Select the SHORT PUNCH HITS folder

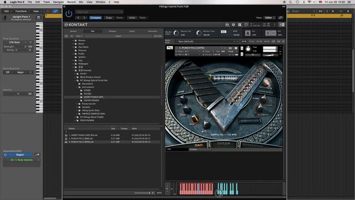tap(94, 97)
